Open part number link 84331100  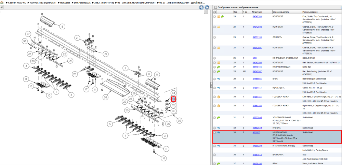click(257, 37)
